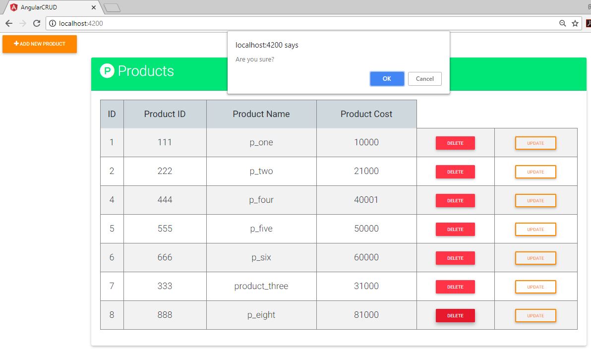The height and width of the screenshot is (354, 591).
Task: Click the page info icon before localhost:4200
Action: [x=53, y=23]
